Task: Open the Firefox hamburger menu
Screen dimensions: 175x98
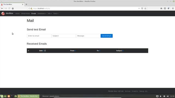Action: coord(173,8)
